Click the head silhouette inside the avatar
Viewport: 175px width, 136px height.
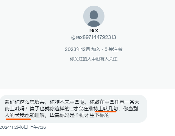(x=94, y=15)
